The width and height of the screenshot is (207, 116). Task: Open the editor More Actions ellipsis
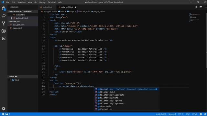tap(205, 7)
